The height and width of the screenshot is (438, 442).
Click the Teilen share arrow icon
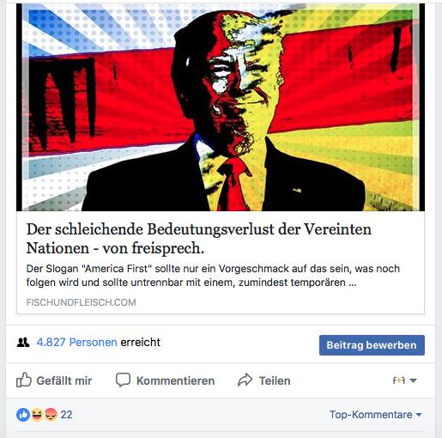(245, 380)
